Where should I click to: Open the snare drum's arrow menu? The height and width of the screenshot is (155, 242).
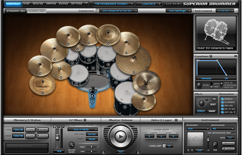76,84
